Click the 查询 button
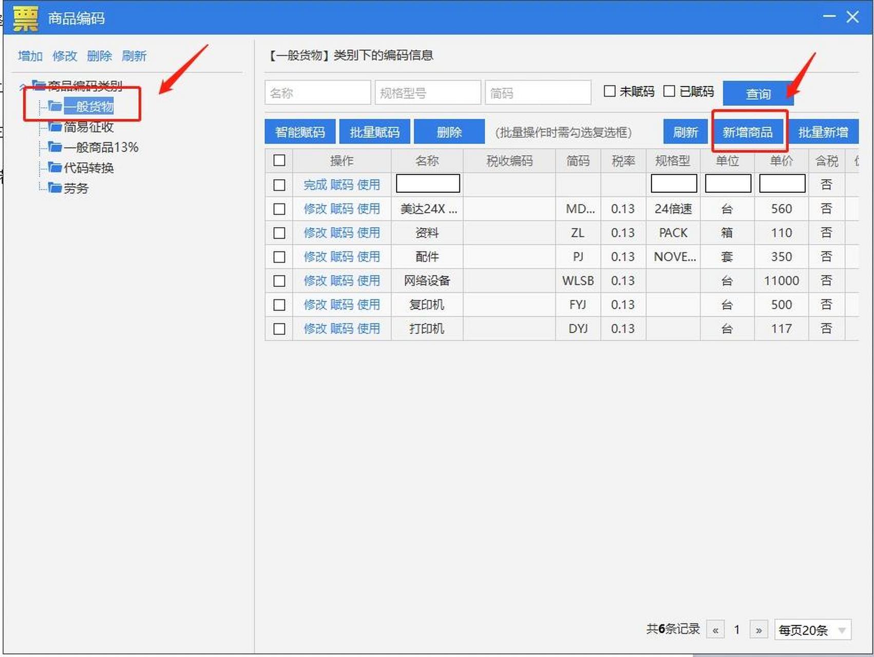 pos(758,94)
